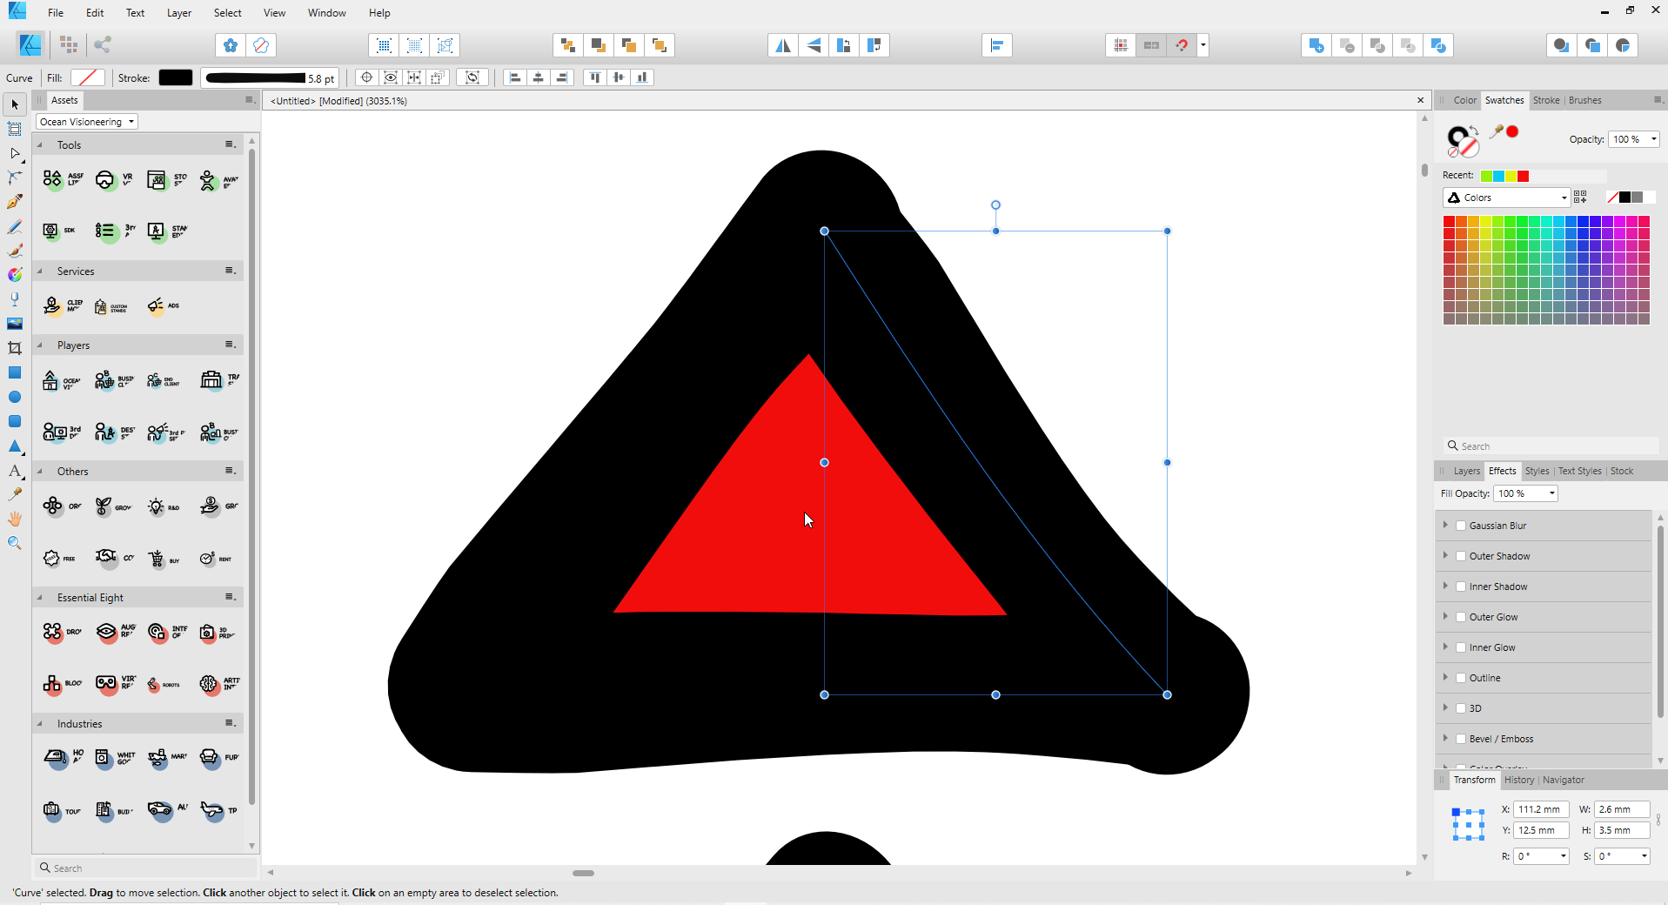Screen dimensions: 1668x905
Task: Enable 3D effect
Action: [1461, 708]
